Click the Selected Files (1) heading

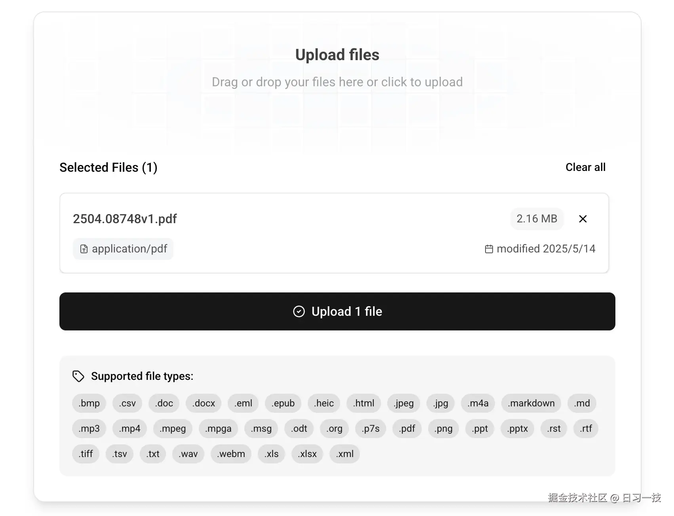pyautogui.click(x=109, y=167)
